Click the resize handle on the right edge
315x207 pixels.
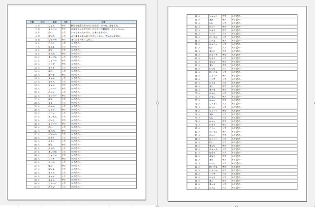coord(314,103)
